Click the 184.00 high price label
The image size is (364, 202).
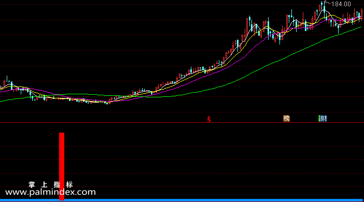click(341, 4)
